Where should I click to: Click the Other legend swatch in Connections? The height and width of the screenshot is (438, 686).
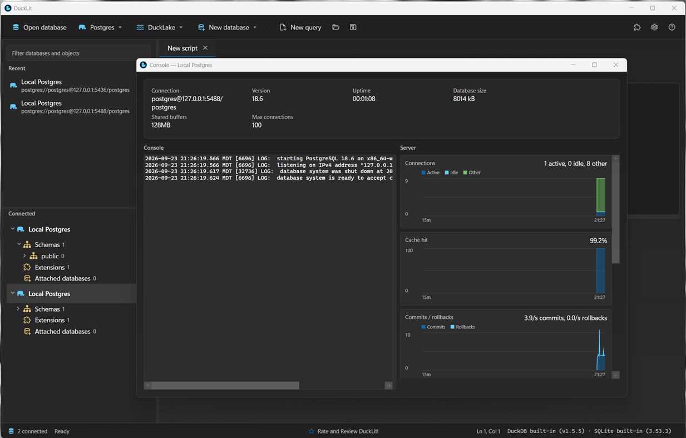coord(465,173)
